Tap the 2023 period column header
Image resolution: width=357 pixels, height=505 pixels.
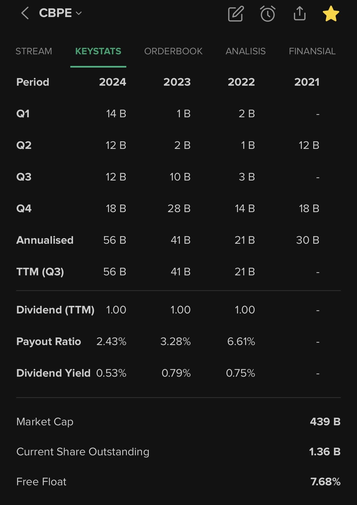(177, 82)
